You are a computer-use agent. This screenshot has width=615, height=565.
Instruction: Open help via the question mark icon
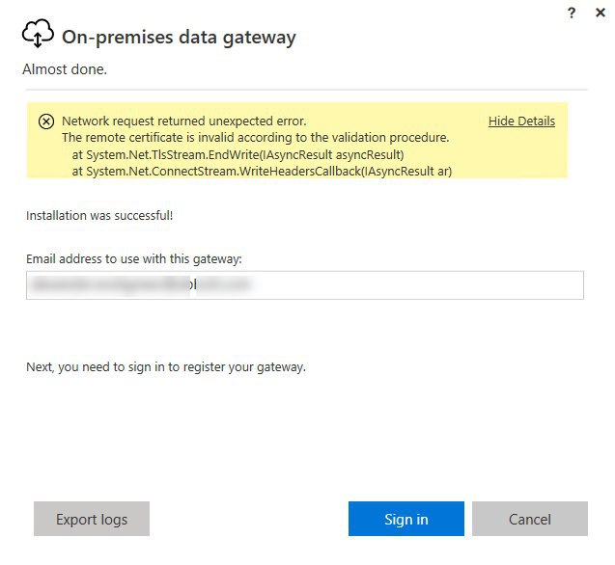[572, 13]
